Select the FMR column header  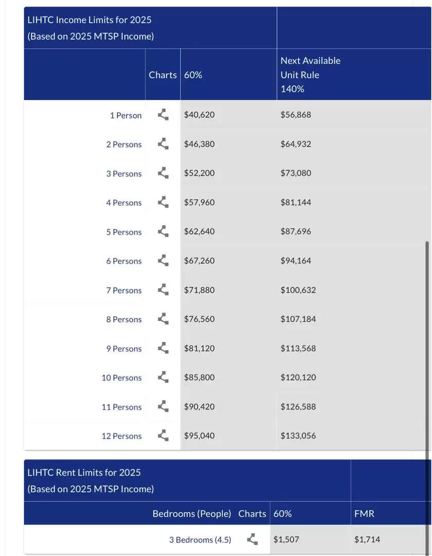tap(364, 513)
